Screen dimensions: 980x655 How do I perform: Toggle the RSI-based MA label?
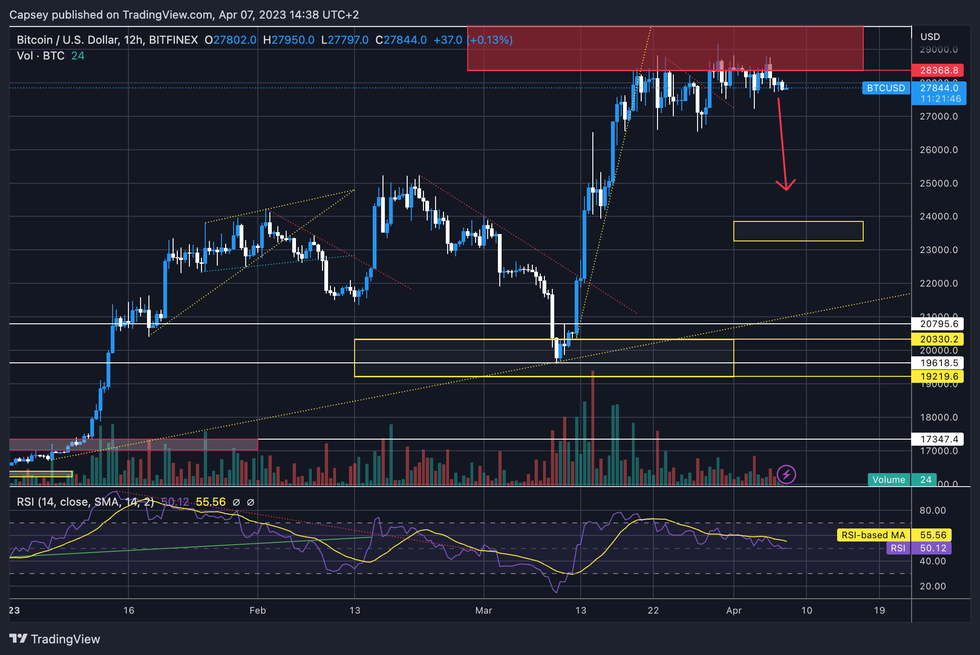click(x=873, y=535)
